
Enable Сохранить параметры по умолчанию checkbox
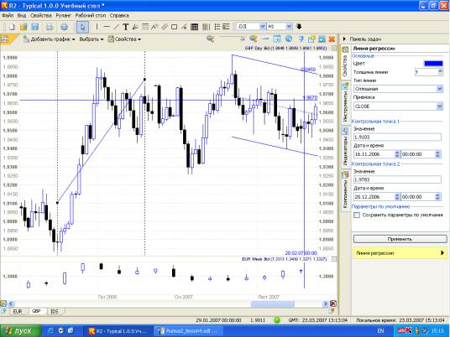tap(357, 215)
